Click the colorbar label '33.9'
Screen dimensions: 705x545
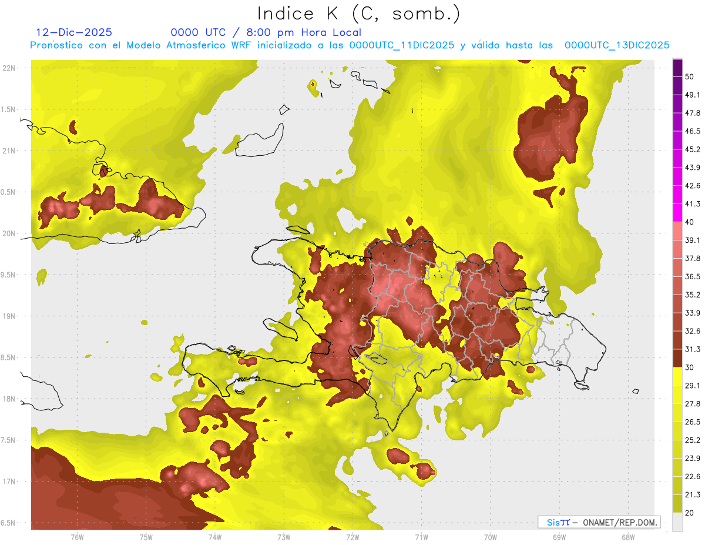coord(693,313)
